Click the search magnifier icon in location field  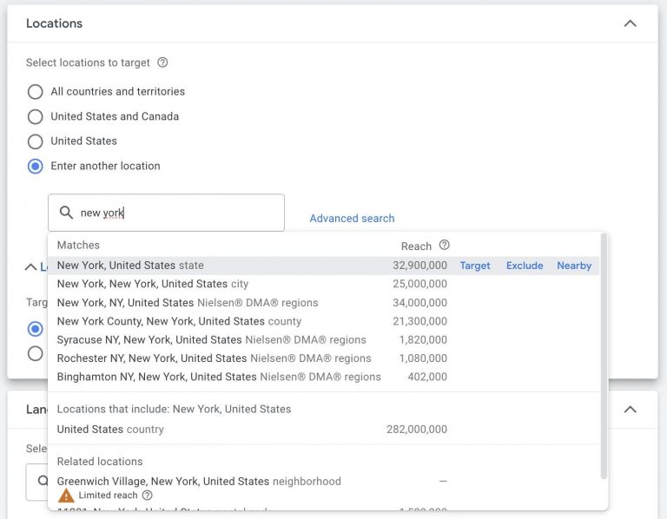66,213
